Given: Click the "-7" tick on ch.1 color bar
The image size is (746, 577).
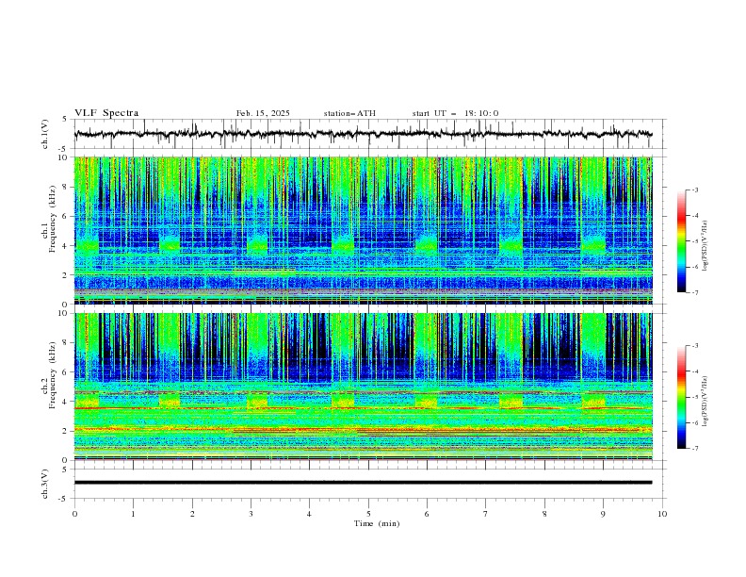Looking at the screenshot, I should coord(695,292).
